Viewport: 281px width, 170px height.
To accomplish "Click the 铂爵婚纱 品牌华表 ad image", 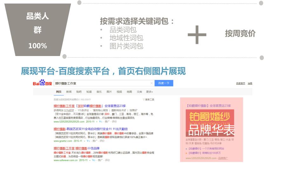I will [210, 123].
